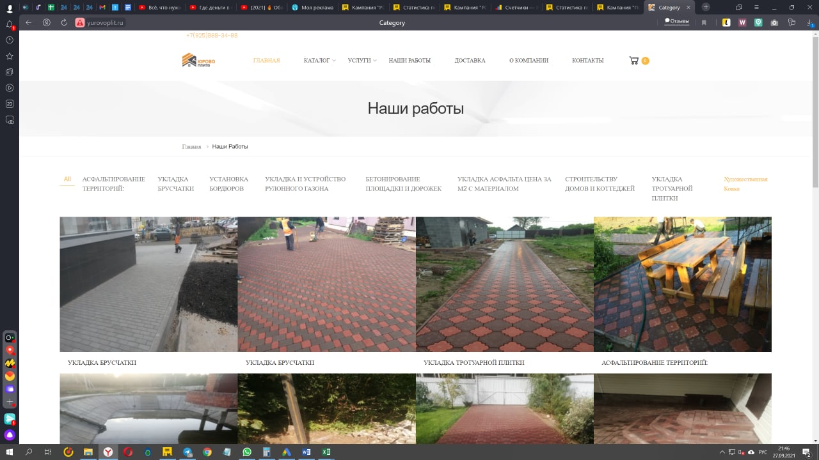The image size is (819, 460).
Task: Open the Контакты menu item
Action: pyautogui.click(x=587, y=61)
